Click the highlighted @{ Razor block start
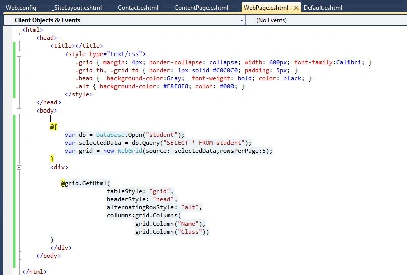 pyautogui.click(x=54, y=127)
